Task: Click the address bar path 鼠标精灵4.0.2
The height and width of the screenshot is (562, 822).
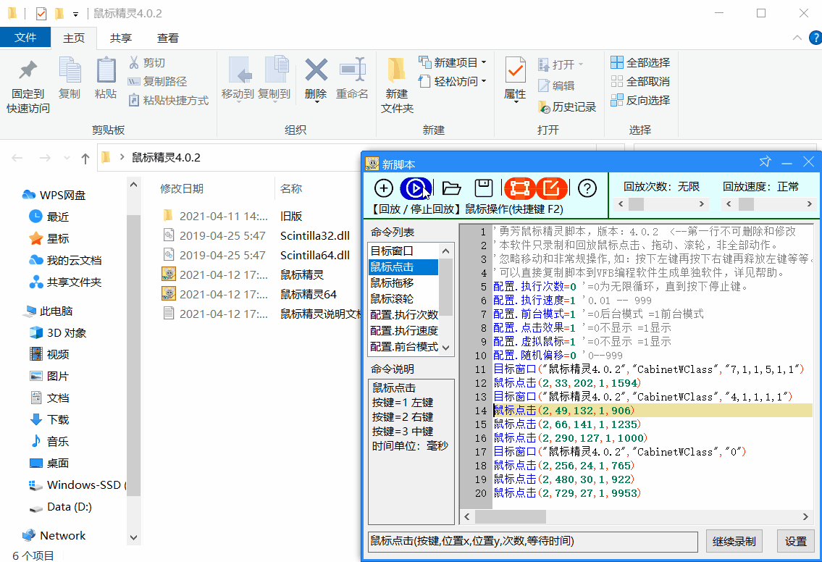Action: (x=166, y=157)
